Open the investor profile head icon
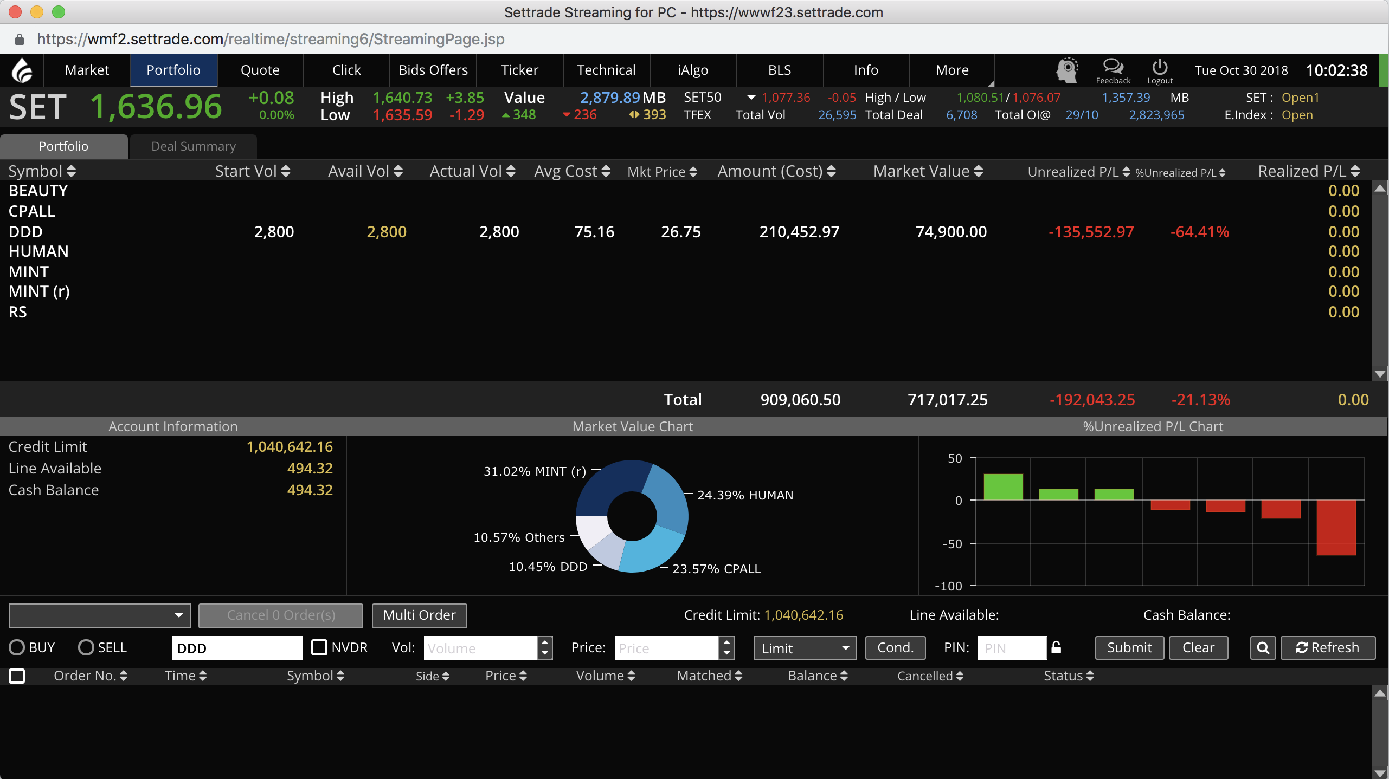 click(1067, 70)
